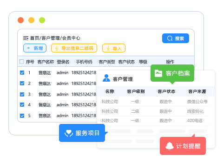Click the 序号 column header
The height and width of the screenshot is (167, 223).
(x=30, y=62)
